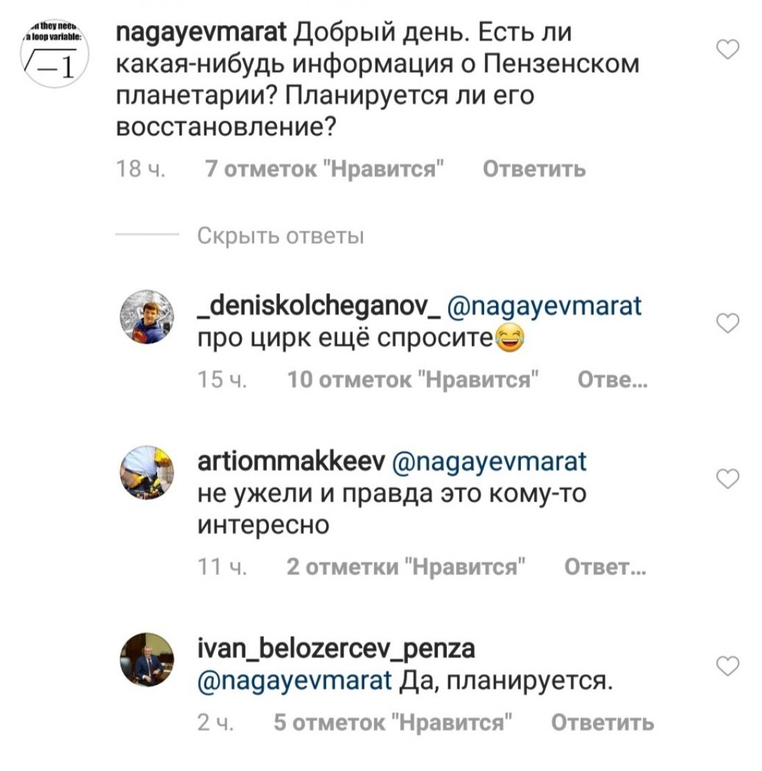Reply to artiommakkeev's comment
The width and height of the screenshot is (762, 771).
[605, 567]
